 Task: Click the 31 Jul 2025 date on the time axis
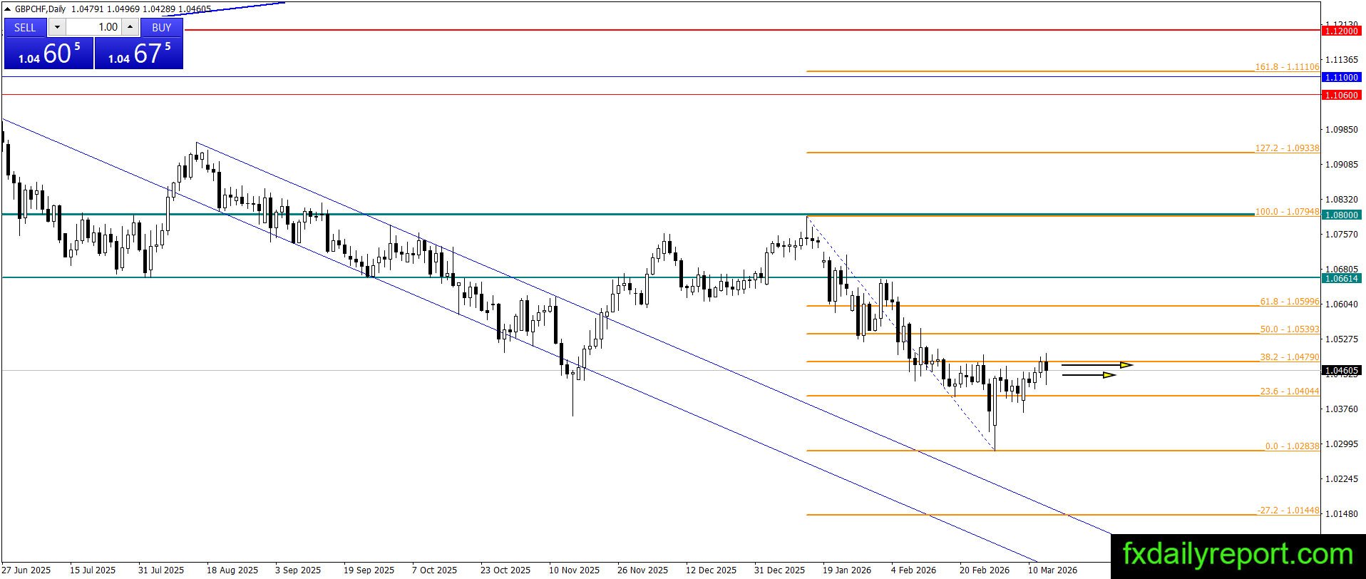coord(161,570)
